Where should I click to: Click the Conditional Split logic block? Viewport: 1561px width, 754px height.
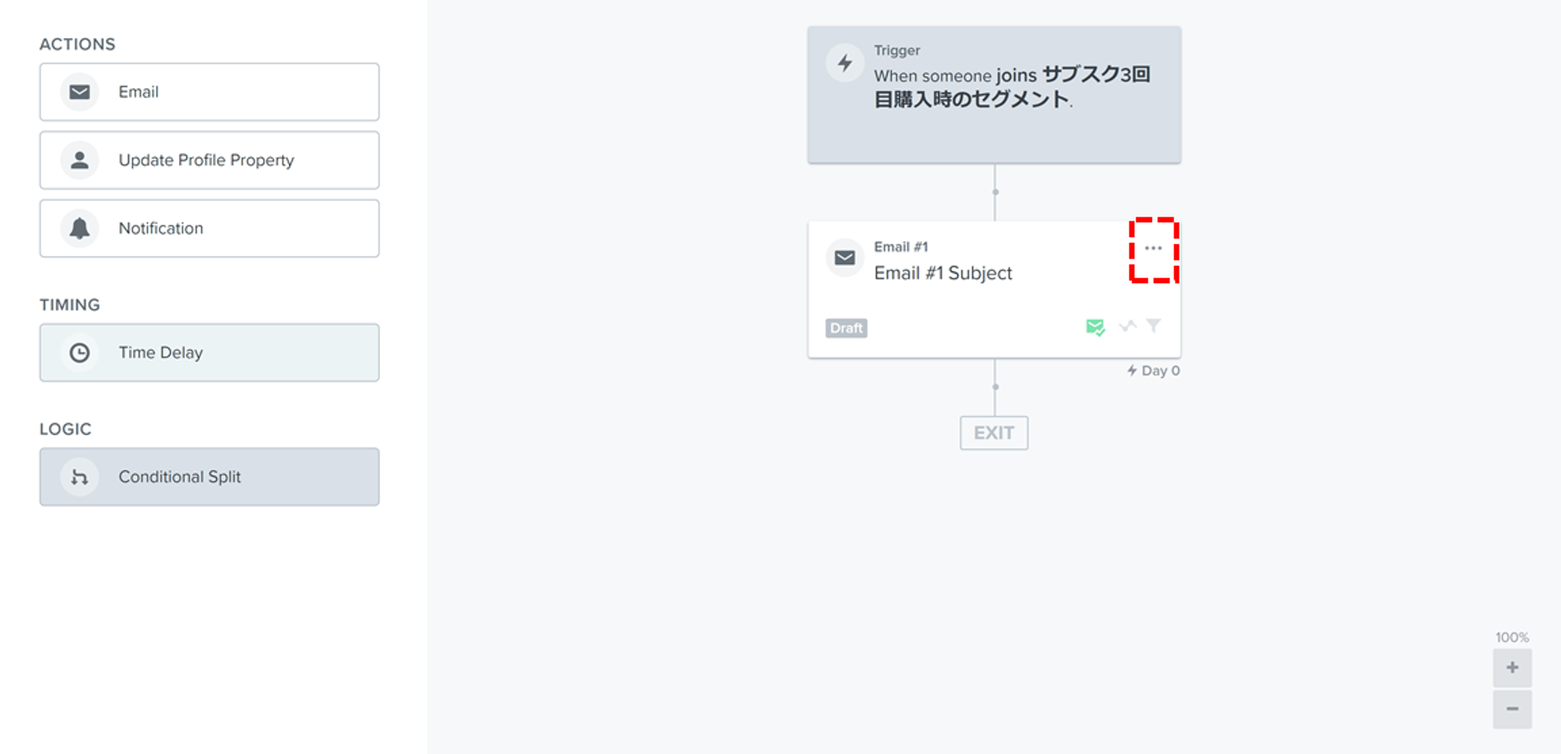[209, 477]
